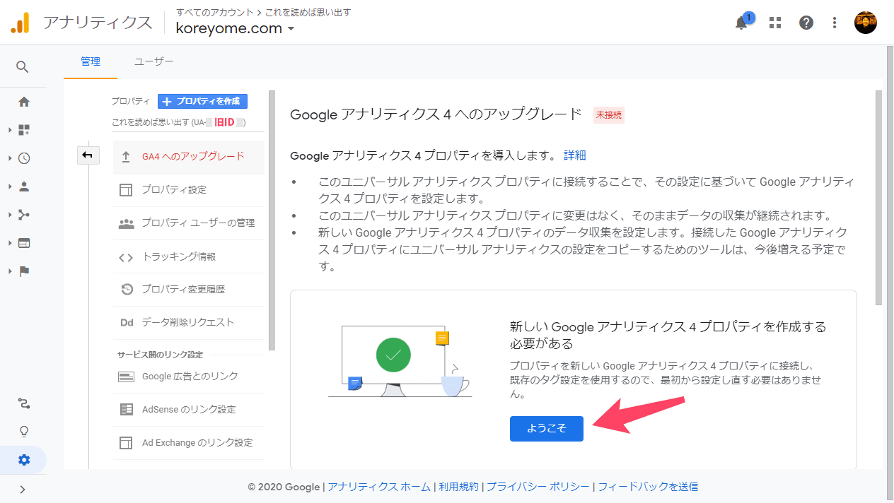Click the icon beside Ad Exchange のリンク設定
This screenshot has width=894, height=503.
coord(126,443)
